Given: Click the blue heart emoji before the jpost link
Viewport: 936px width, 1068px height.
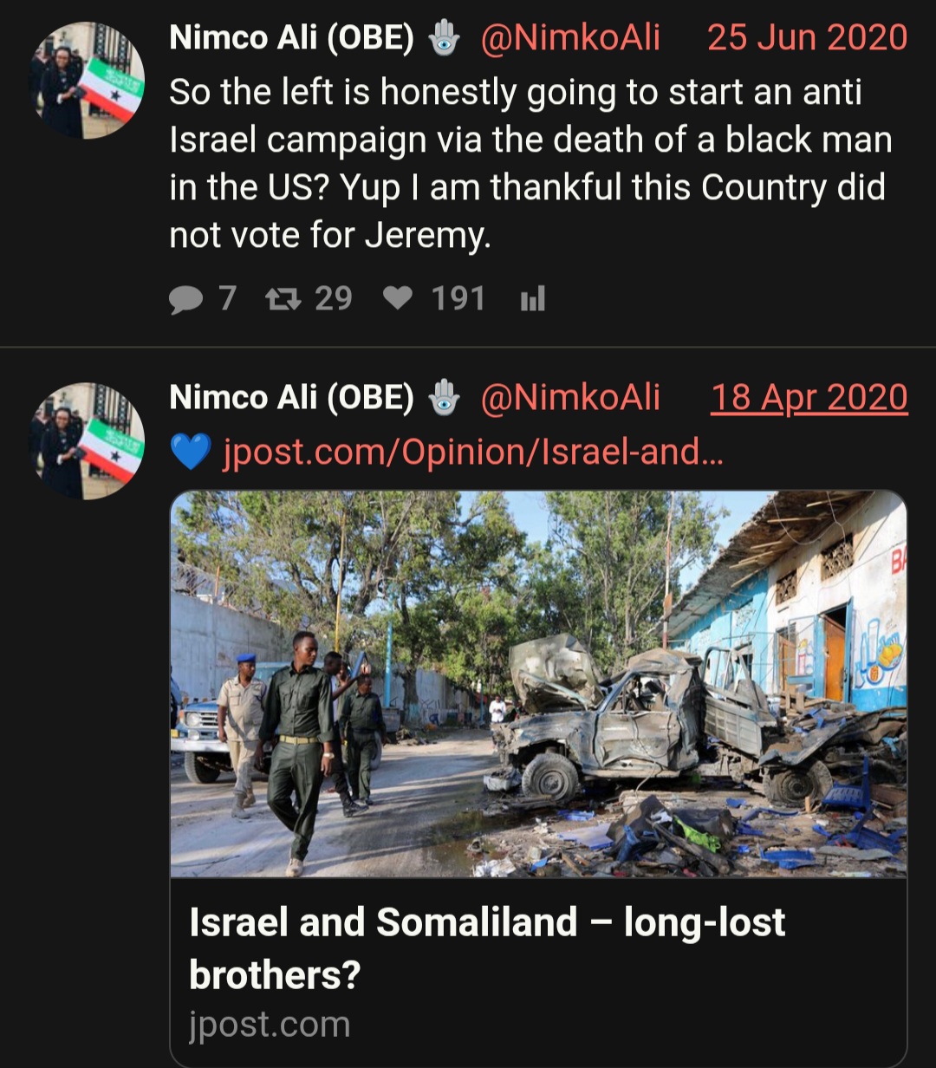Looking at the screenshot, I should (191, 452).
